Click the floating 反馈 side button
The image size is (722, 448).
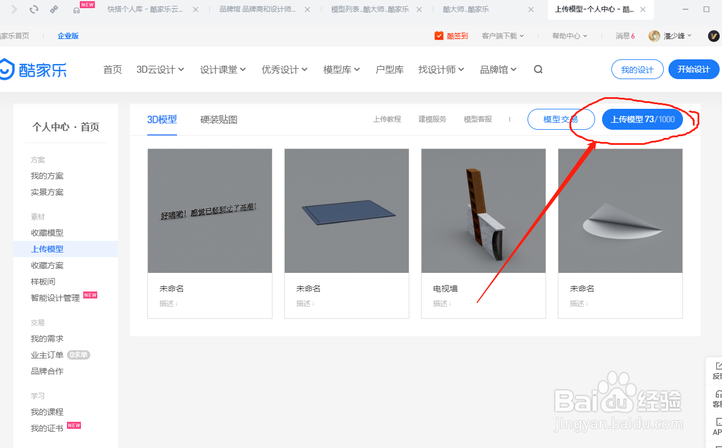pos(716,371)
